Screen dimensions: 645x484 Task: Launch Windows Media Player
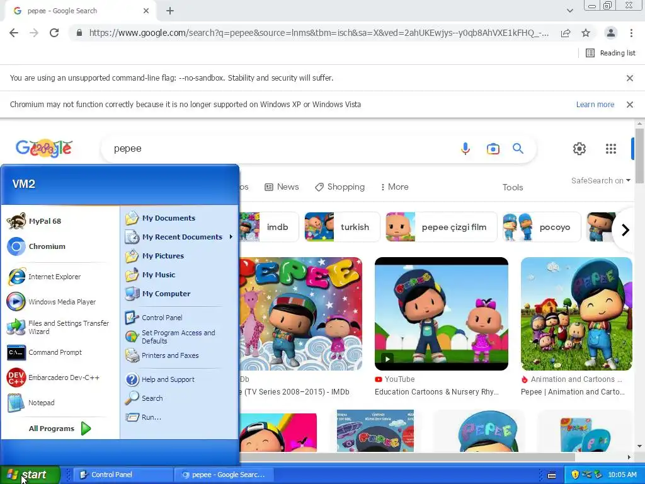[52, 302]
